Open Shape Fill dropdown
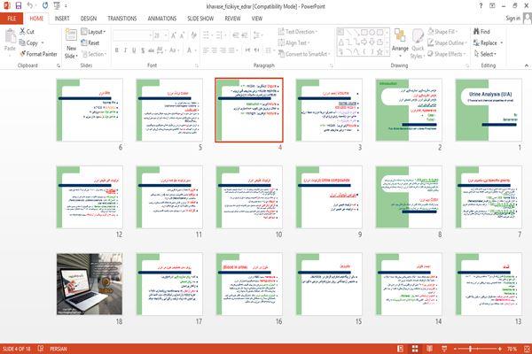532x354 pixels. coord(442,32)
